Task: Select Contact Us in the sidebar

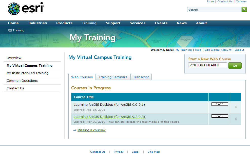Action: click(15, 88)
